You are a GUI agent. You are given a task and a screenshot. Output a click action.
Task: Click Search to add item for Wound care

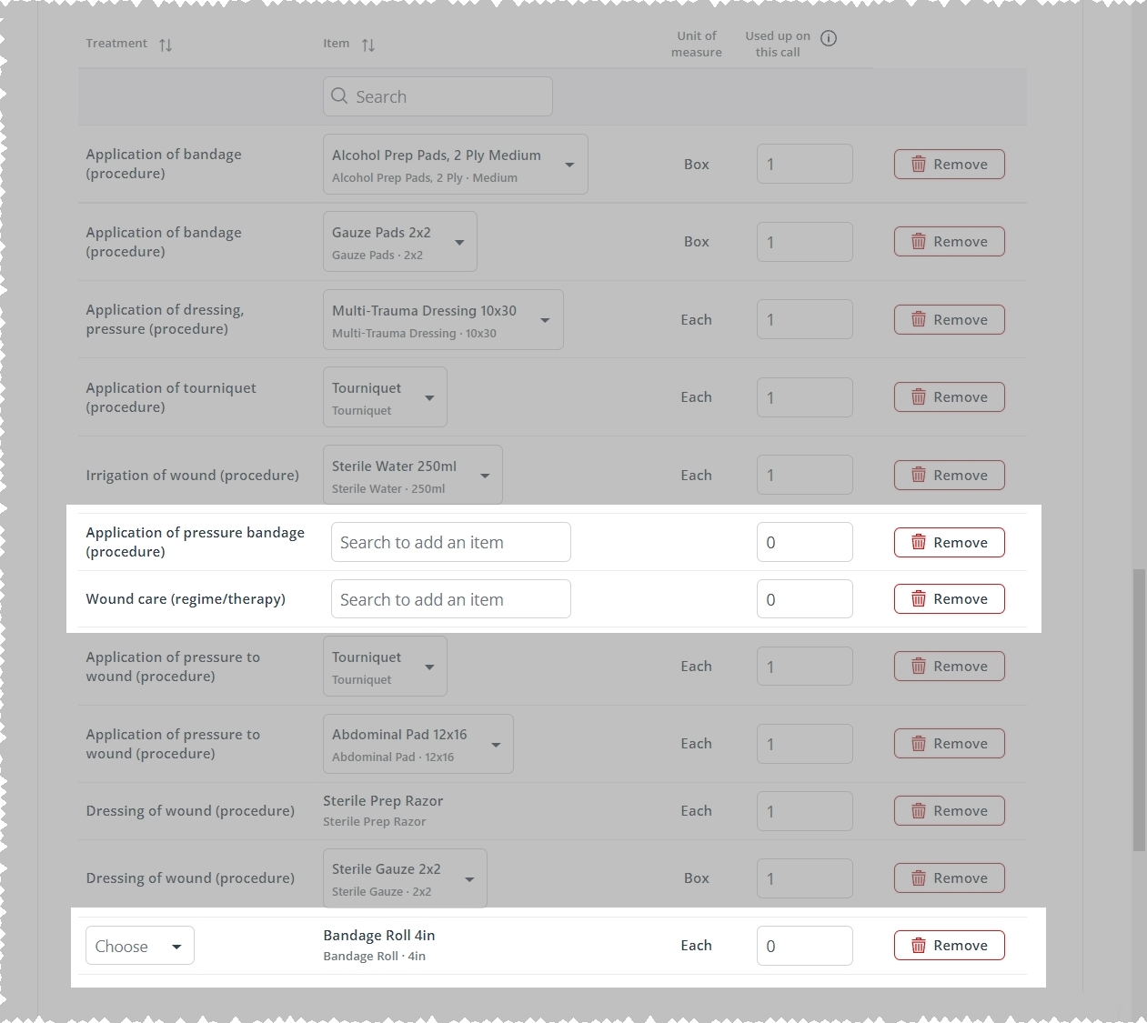[x=451, y=599]
